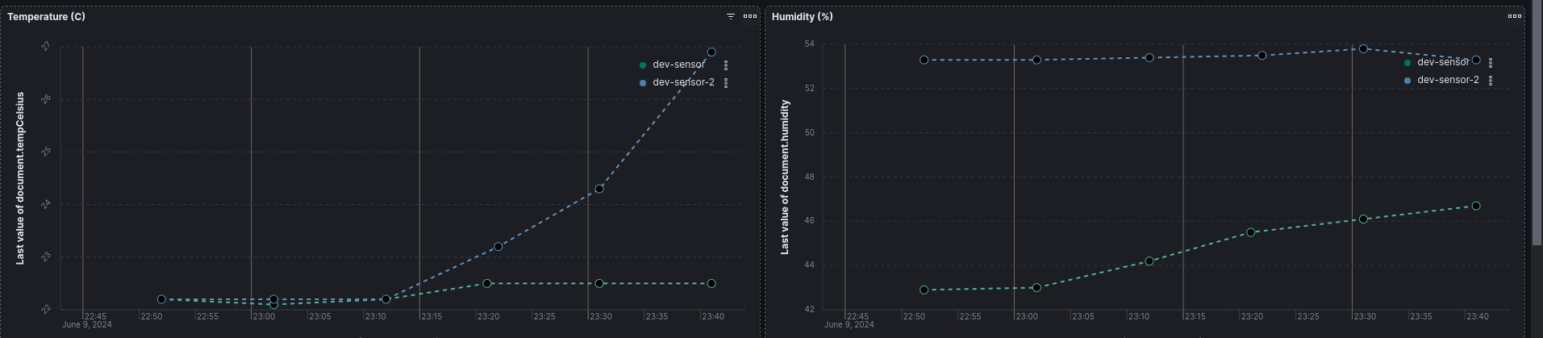Select dev-sensor-2 humidity point at 22:50
This screenshot has height=338, width=1543.
click(924, 60)
